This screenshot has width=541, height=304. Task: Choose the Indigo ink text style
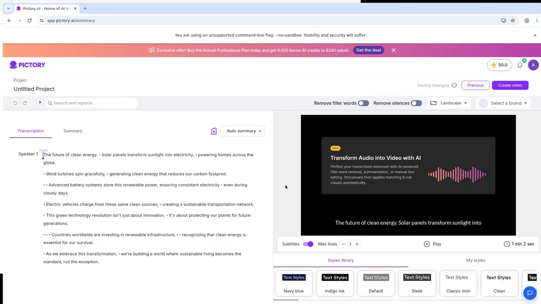335,283
